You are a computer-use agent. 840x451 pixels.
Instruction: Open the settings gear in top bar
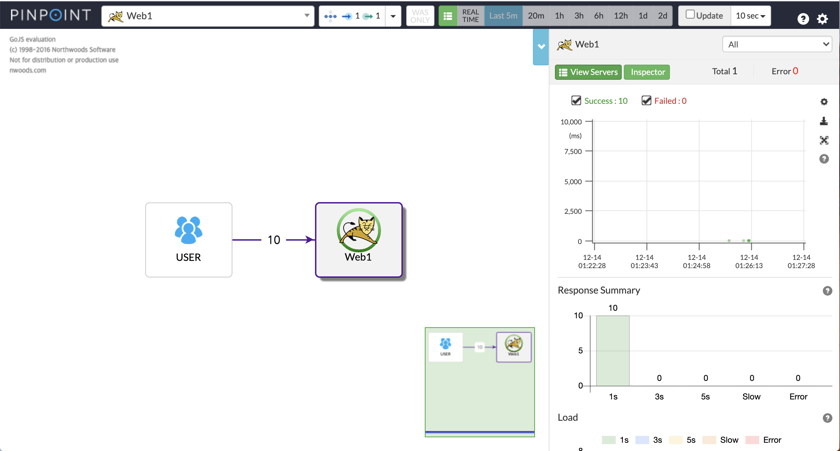[822, 19]
